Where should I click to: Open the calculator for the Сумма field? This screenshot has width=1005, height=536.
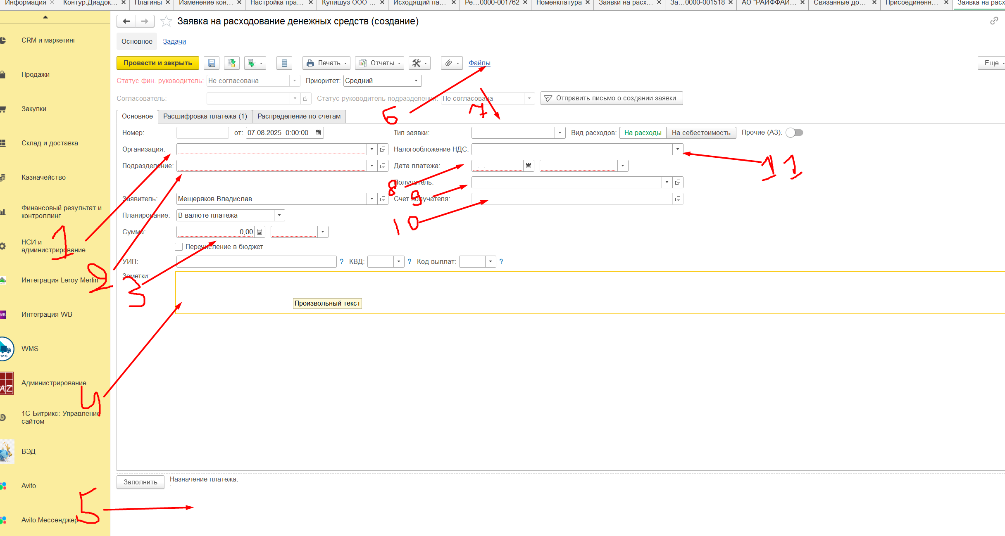tap(260, 232)
